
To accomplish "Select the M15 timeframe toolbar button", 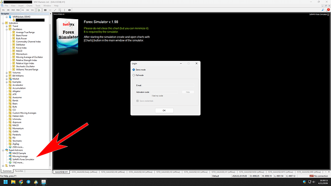I will 13,10.
